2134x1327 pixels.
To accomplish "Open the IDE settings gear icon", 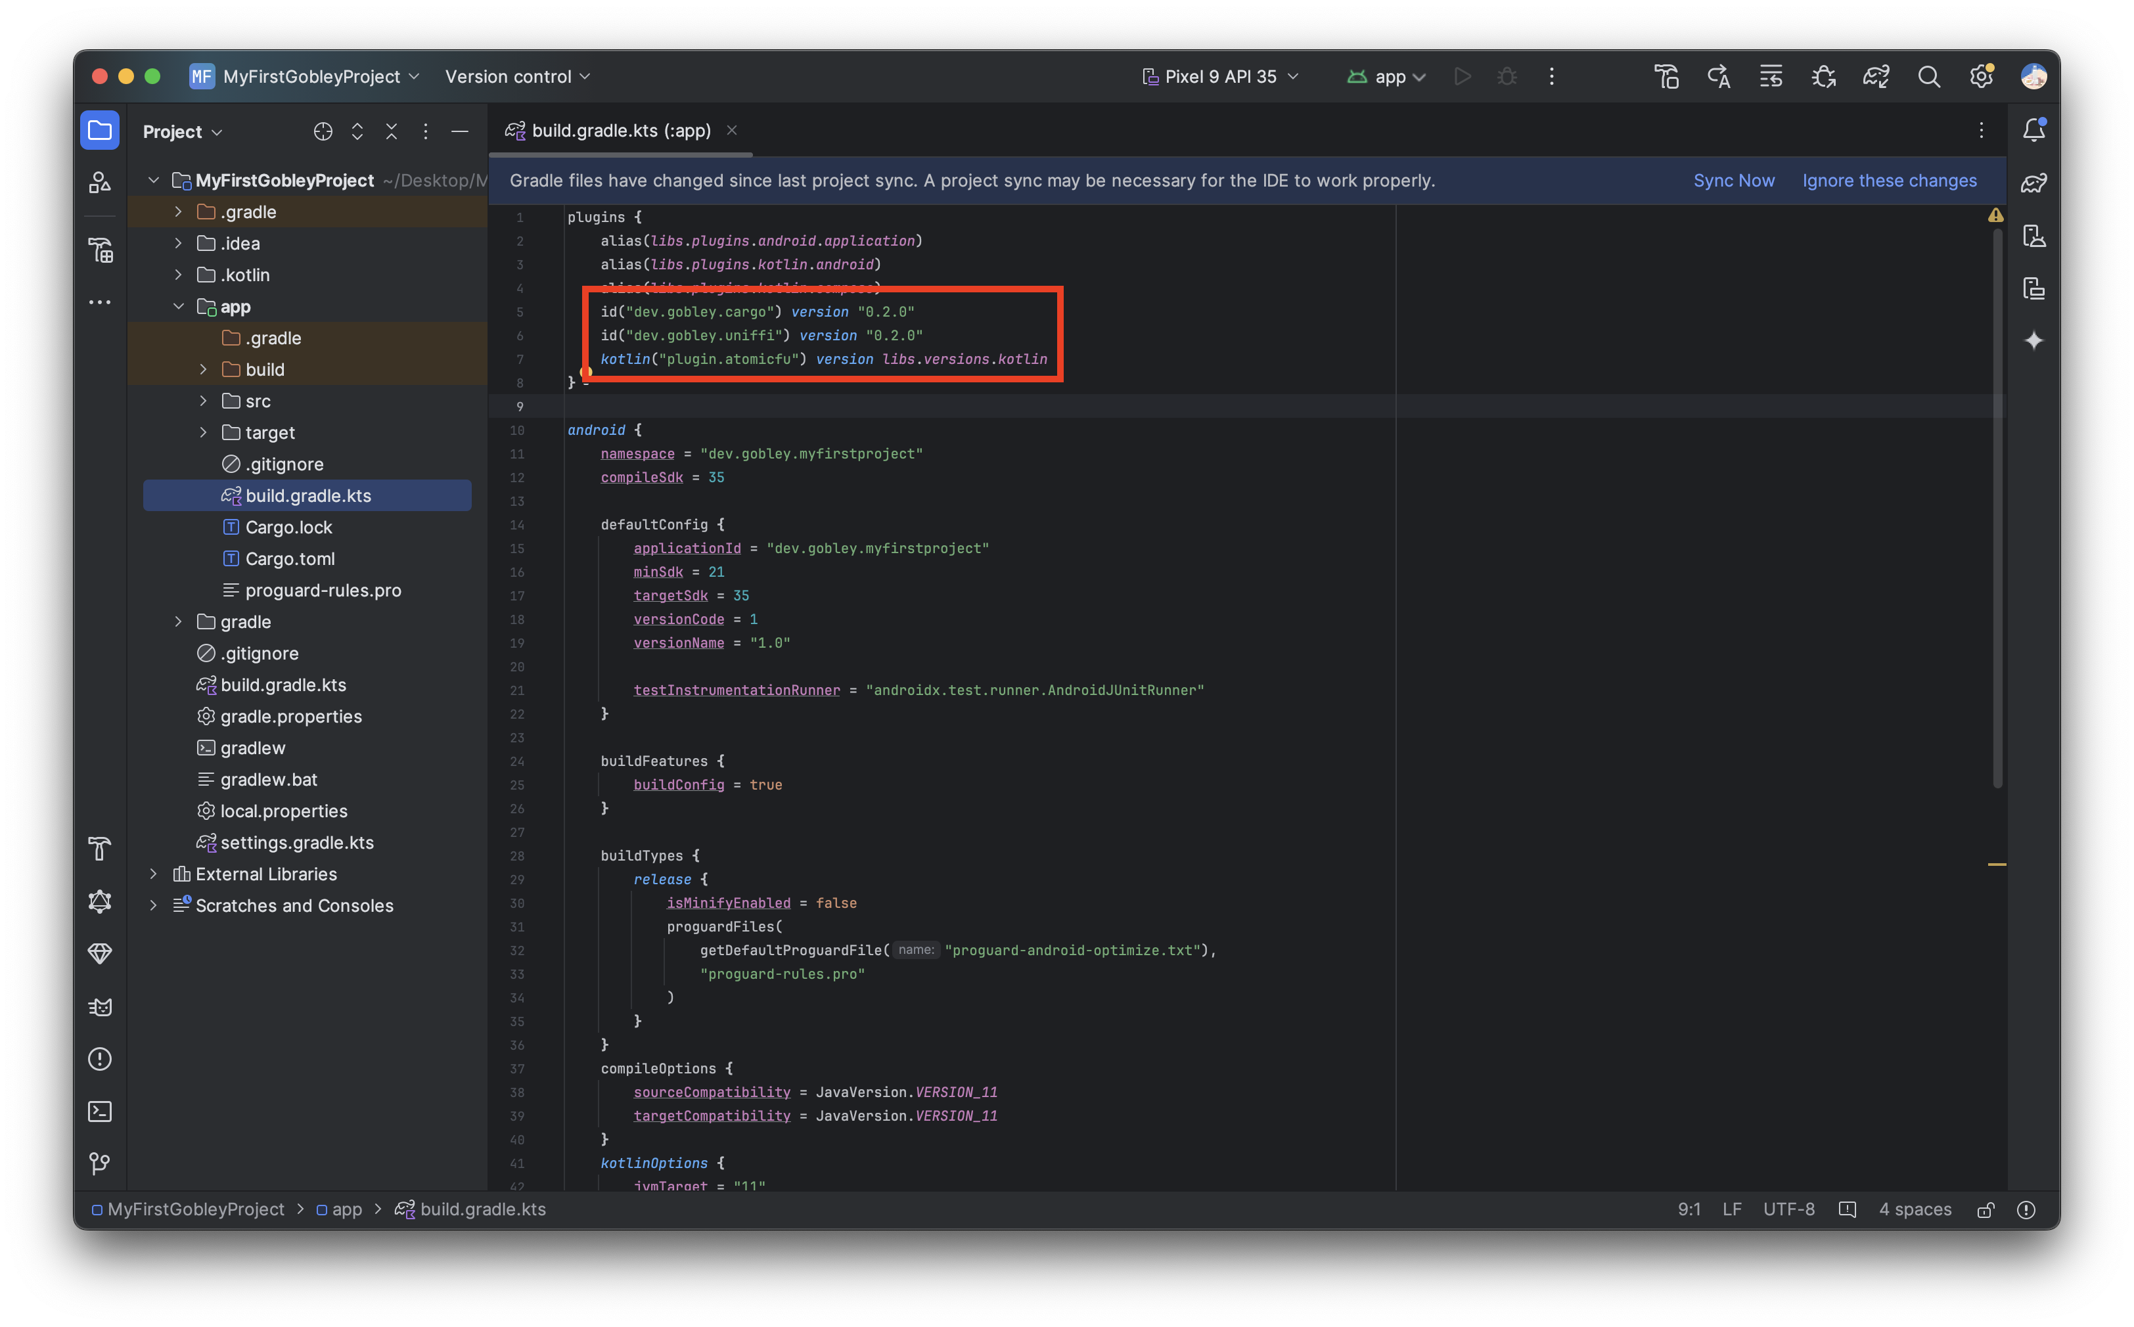I will (1982, 78).
